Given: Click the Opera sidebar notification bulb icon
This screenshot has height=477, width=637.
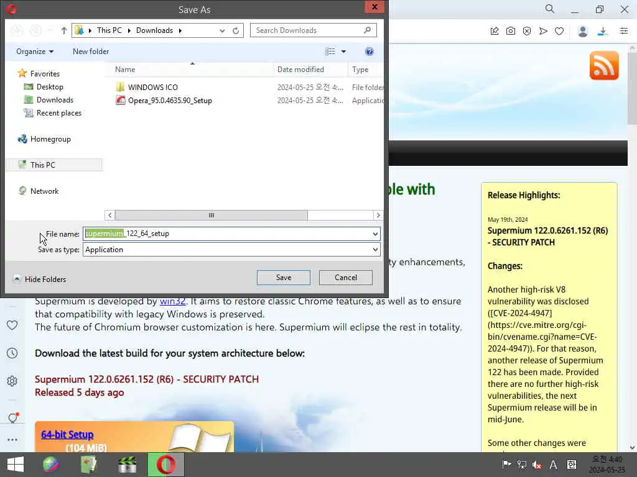Looking at the screenshot, I should (x=13, y=417).
